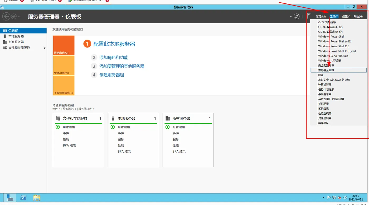Image resolution: width=369 pixels, height=205 pixels.
Task: Click 性能 in the 所有服务器 tile
Action: click(x=176, y=145)
